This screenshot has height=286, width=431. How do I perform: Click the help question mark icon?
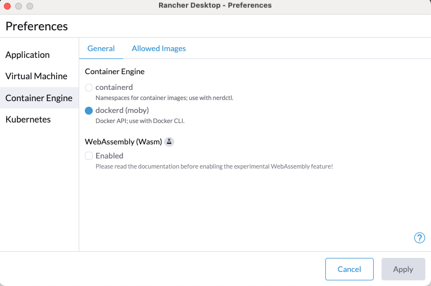pyautogui.click(x=419, y=238)
